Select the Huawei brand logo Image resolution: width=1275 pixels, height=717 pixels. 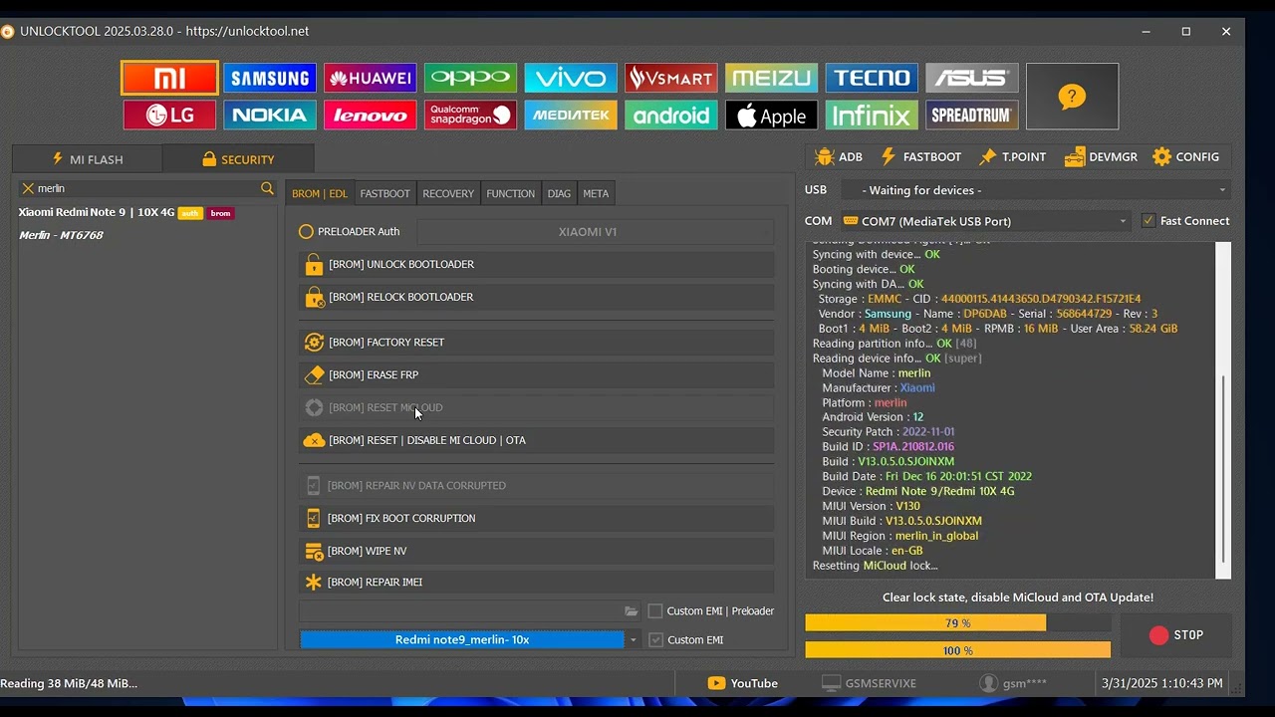(x=370, y=79)
